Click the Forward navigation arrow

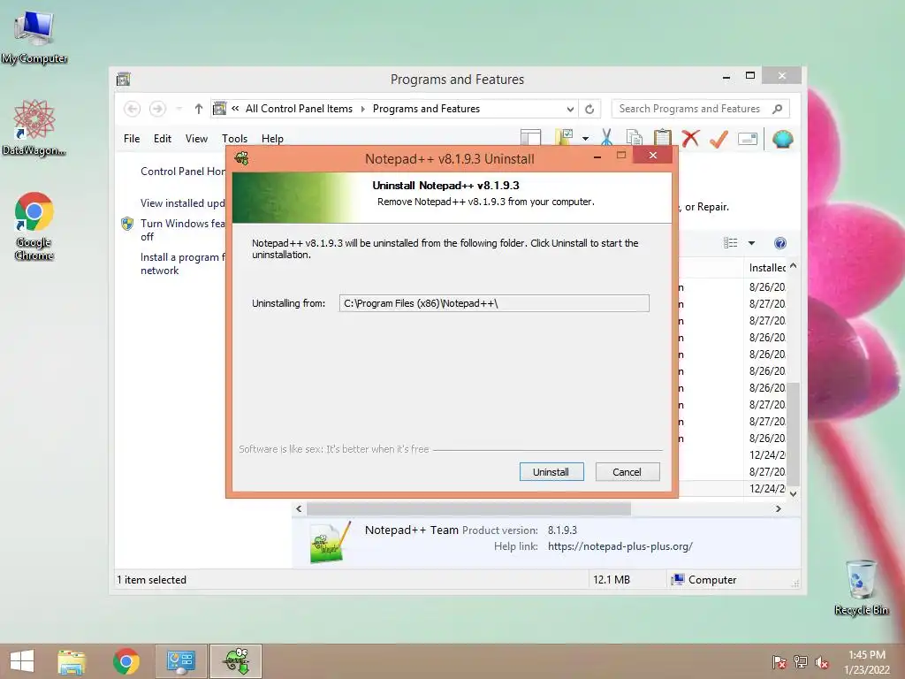tap(157, 109)
